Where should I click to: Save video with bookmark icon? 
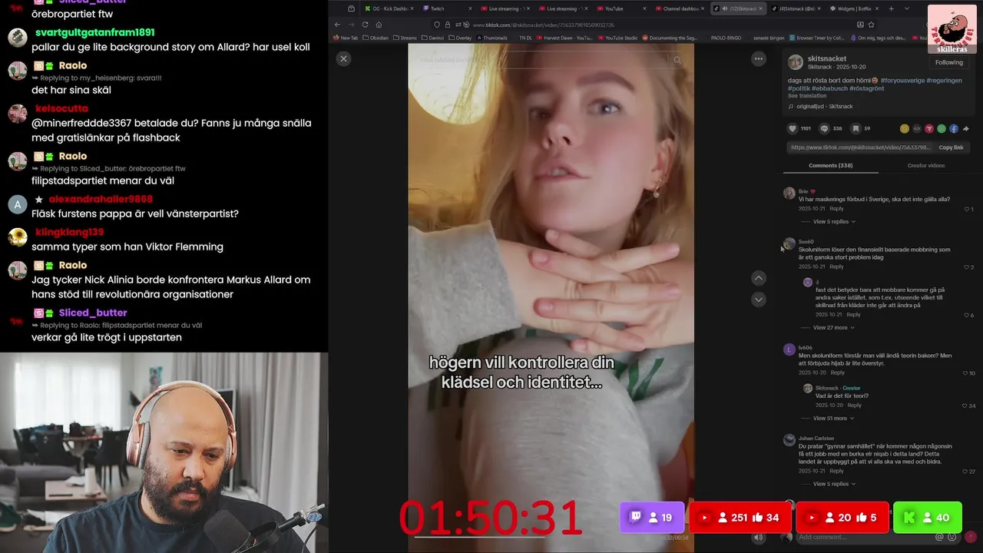(x=856, y=129)
